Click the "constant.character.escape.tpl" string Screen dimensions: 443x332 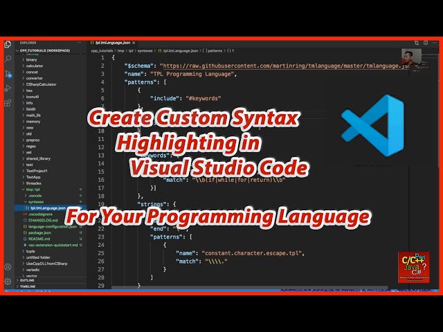coord(252,253)
